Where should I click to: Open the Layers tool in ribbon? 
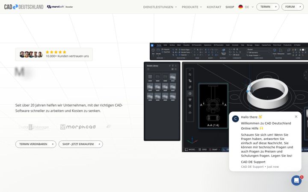point(289,51)
